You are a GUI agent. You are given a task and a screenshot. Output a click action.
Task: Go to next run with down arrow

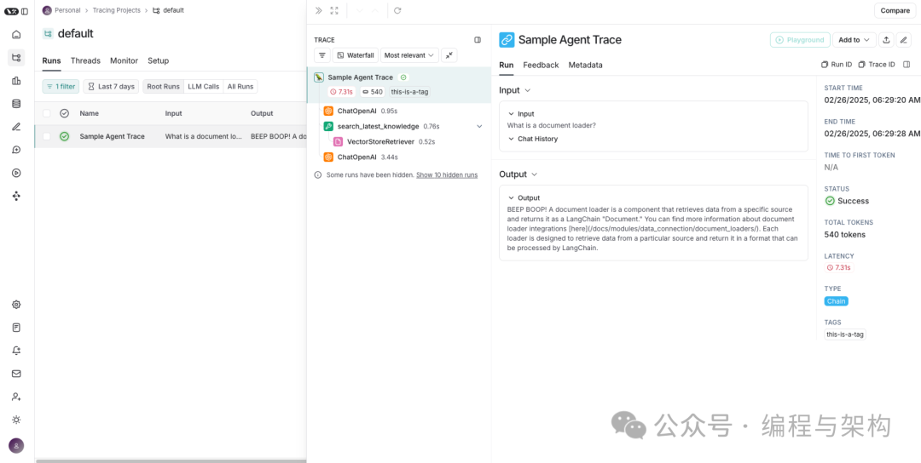click(360, 10)
